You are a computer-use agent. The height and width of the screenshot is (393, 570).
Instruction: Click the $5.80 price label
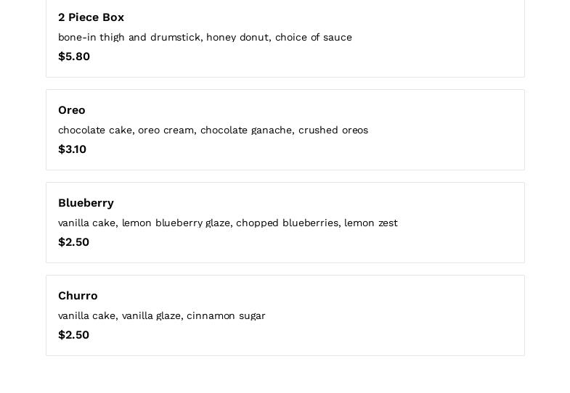pyautogui.click(x=74, y=57)
